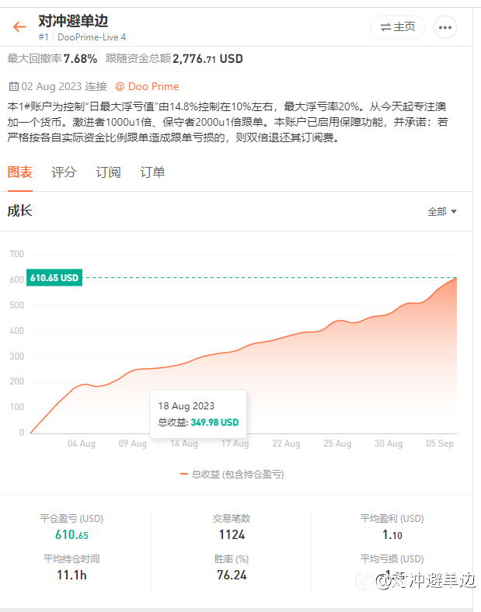The height and width of the screenshot is (612, 481).
Task: Switch to the 评分 tab
Action: pos(64,172)
